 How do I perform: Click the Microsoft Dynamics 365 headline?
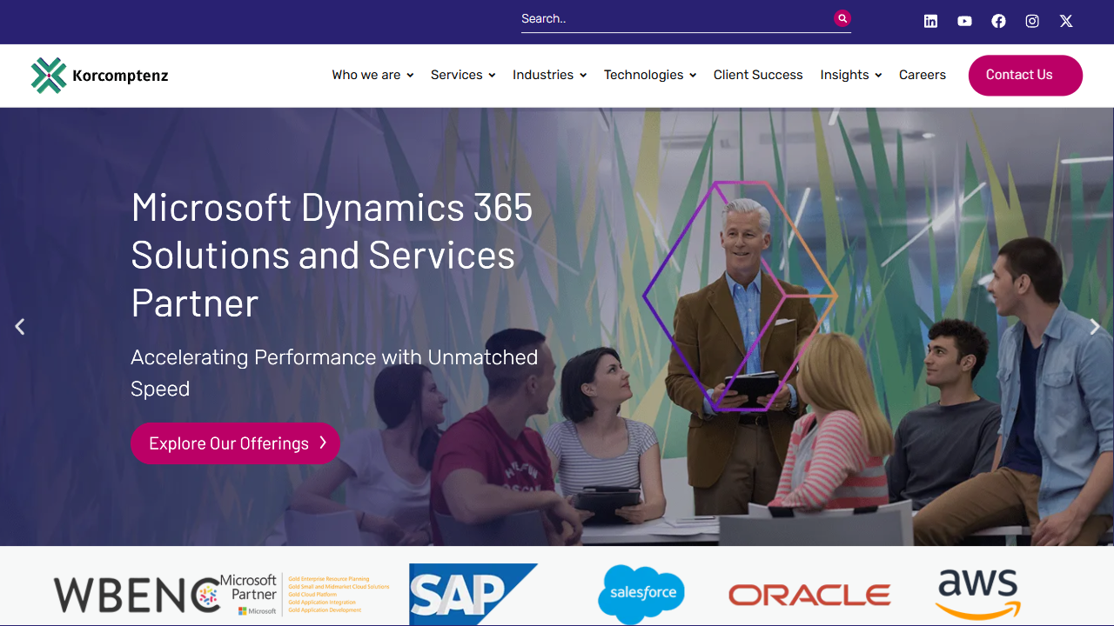pyautogui.click(x=332, y=255)
